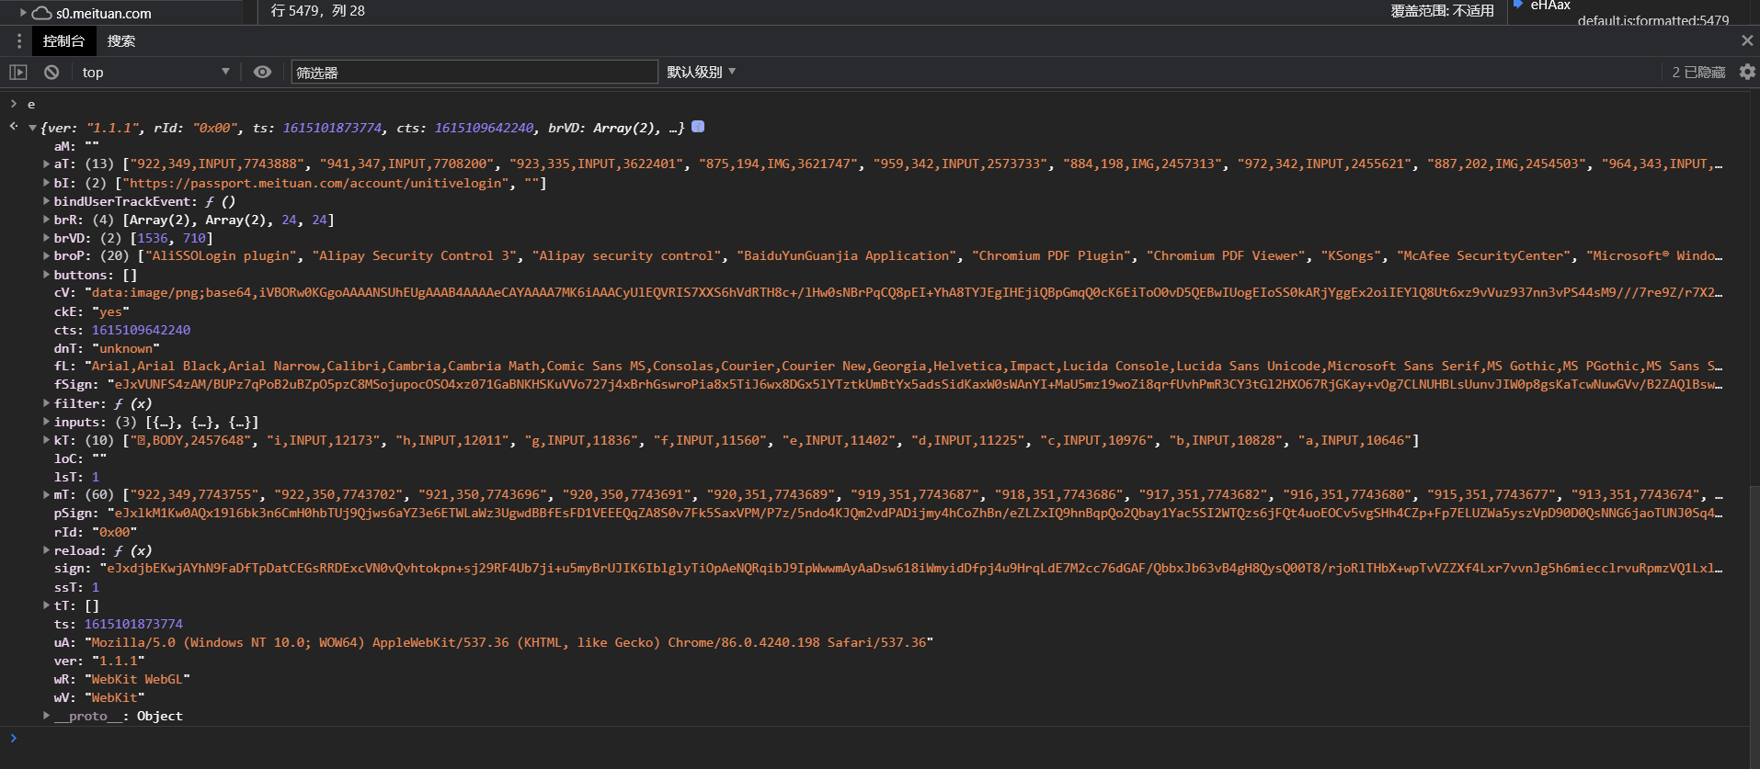Click the typed command "e" entry

(31, 104)
